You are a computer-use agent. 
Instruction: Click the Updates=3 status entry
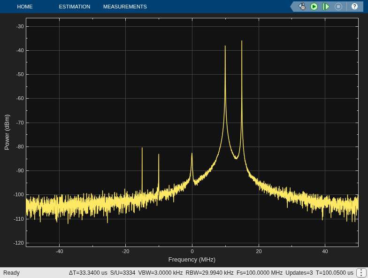(299, 272)
